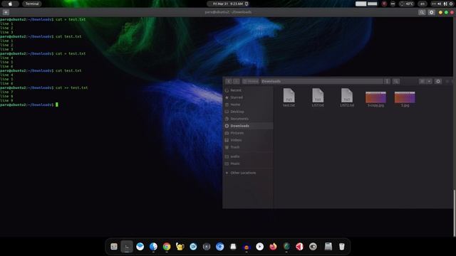Launch Google Chrome from the dock
This screenshot has width=456, height=256.
click(167, 247)
